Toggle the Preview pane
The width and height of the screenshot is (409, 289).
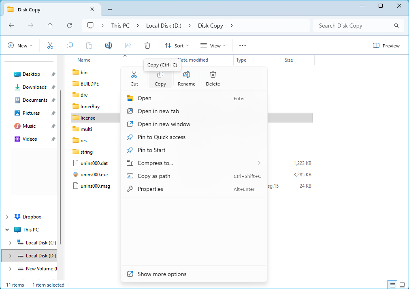[386, 45]
